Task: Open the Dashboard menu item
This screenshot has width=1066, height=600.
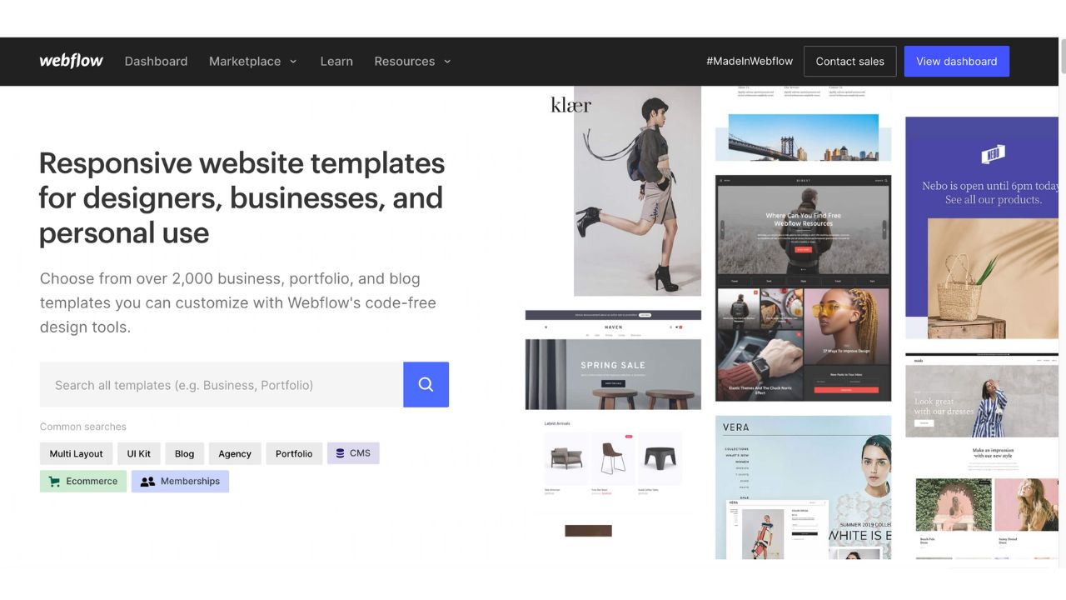Action: (156, 61)
